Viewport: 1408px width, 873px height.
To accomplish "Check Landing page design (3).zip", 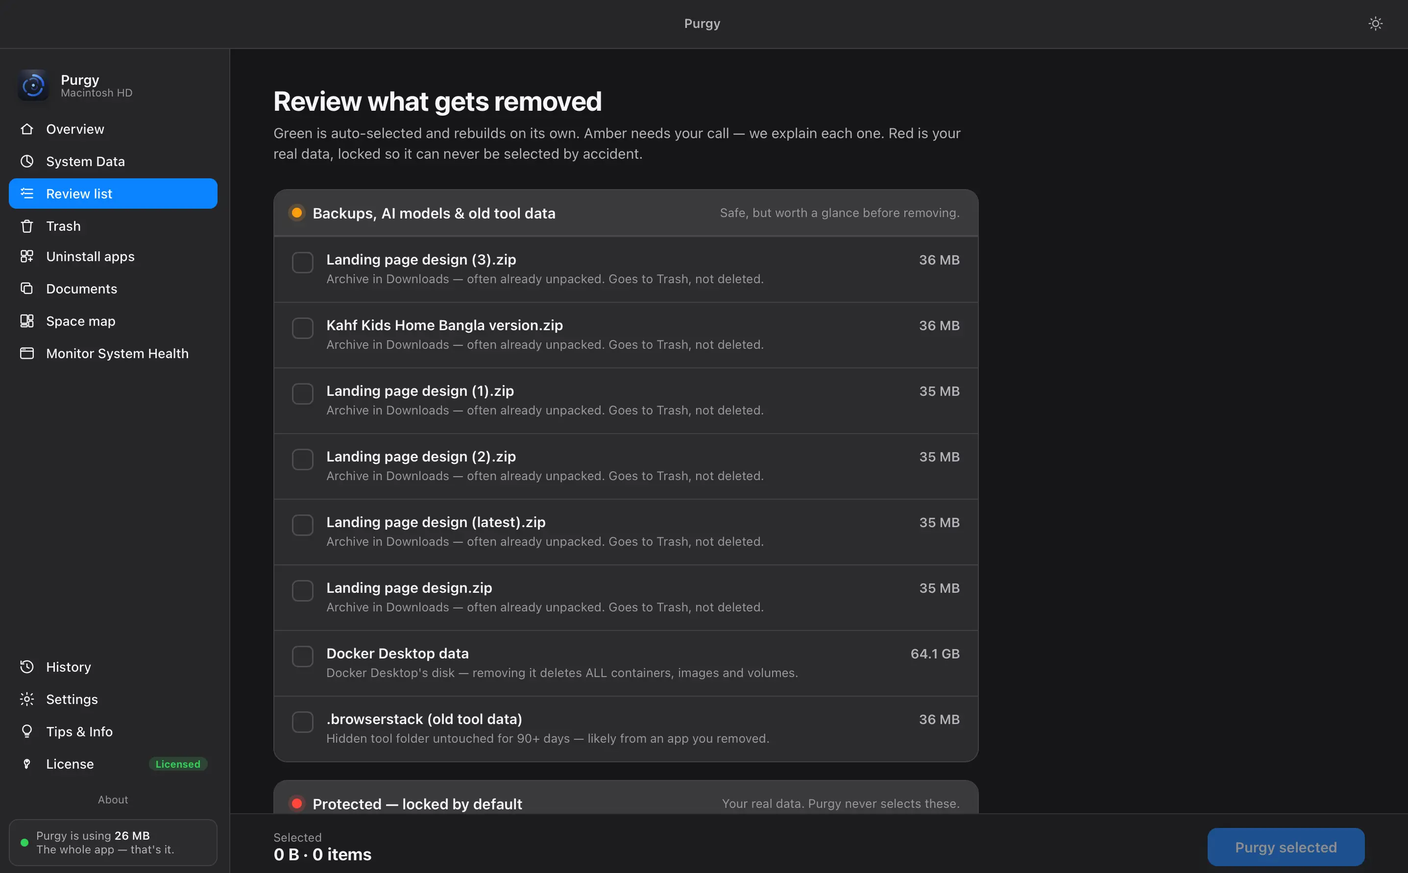I will pos(302,263).
